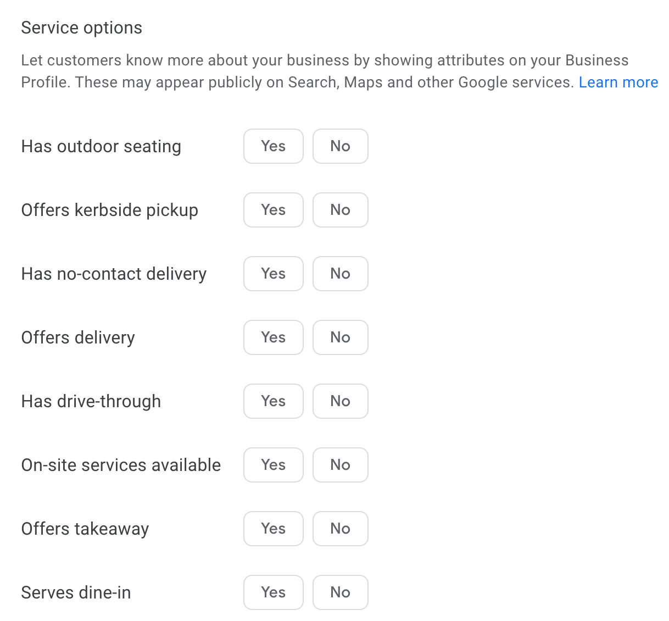Select No for Has outdoor seating

(340, 146)
